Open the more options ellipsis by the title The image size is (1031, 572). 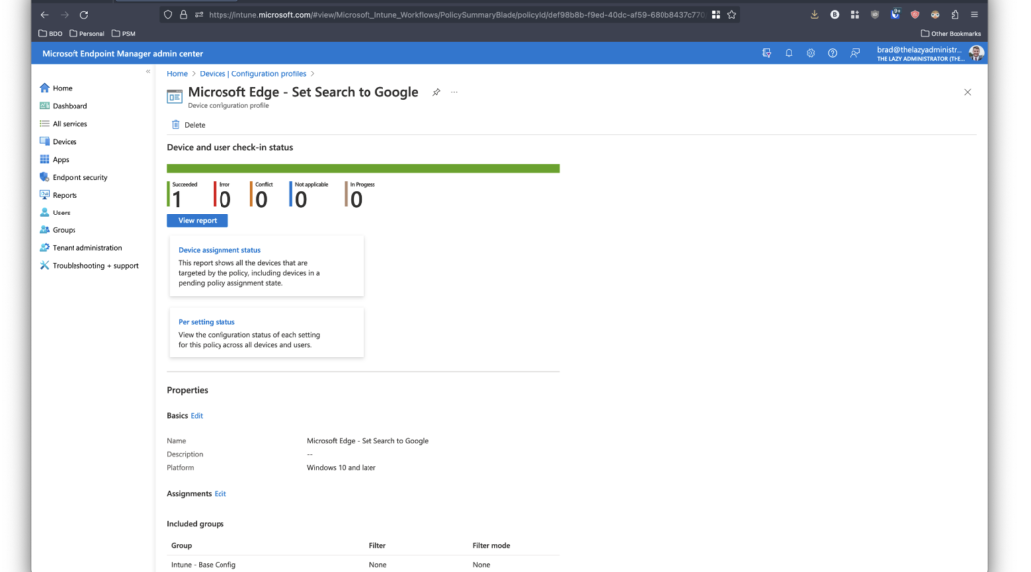pos(454,92)
